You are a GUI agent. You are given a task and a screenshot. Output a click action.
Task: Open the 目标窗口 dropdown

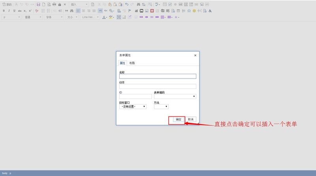pyautogui.click(x=133, y=106)
